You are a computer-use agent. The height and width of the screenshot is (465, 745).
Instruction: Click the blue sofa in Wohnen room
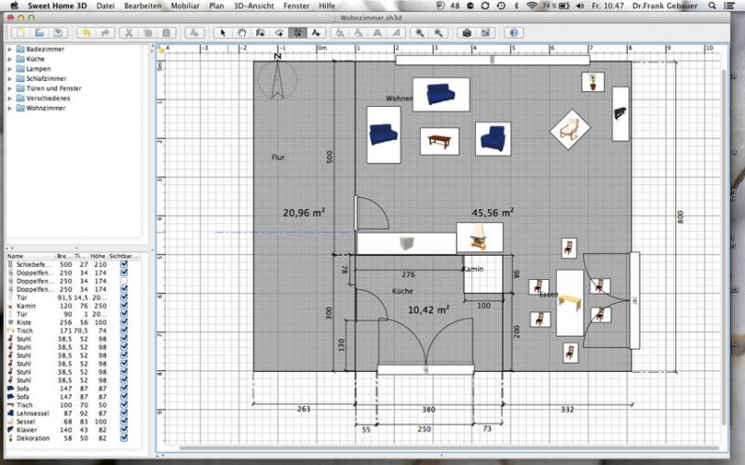[x=440, y=95]
